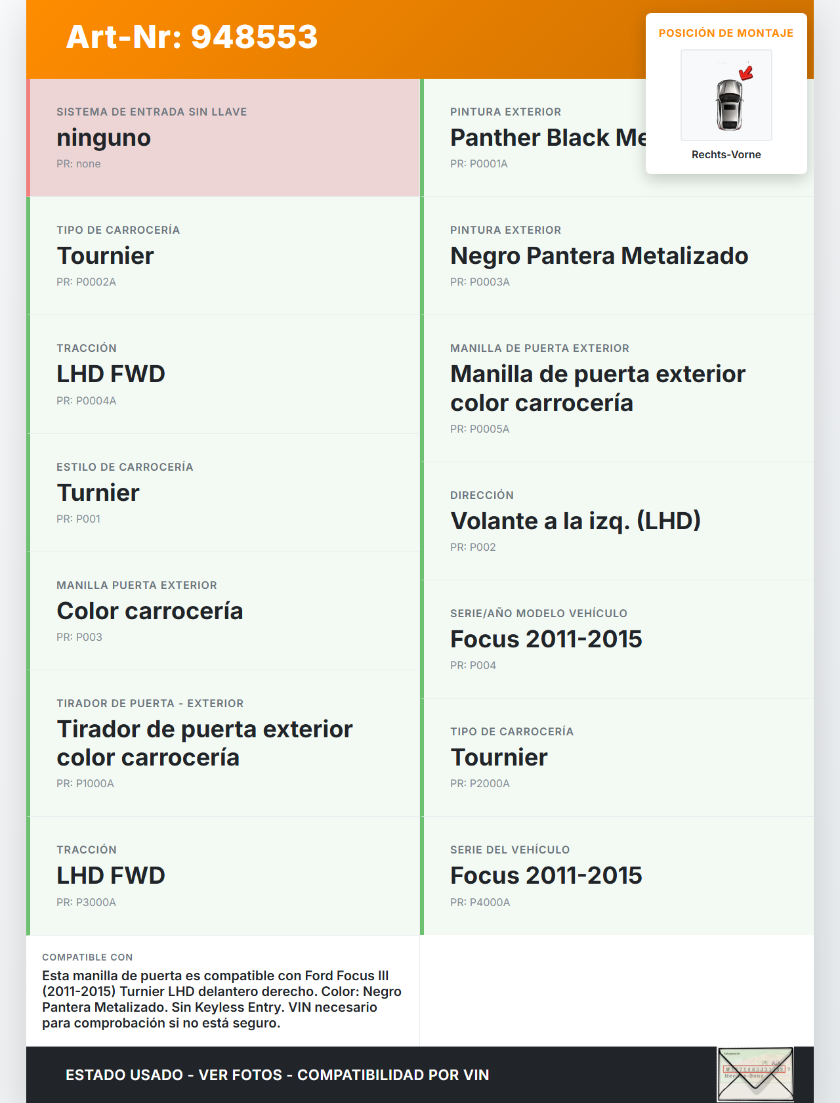
Task: Click the car mounting position diagram
Action: tap(726, 95)
